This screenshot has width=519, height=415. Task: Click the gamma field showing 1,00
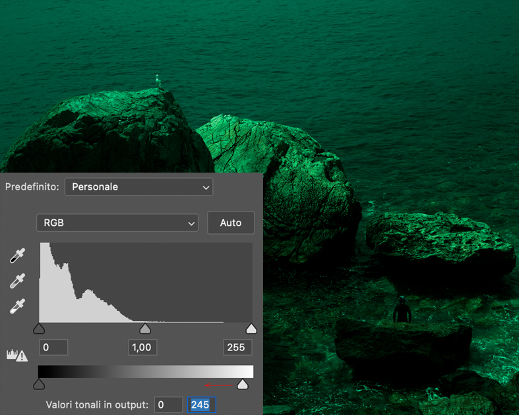pos(142,347)
